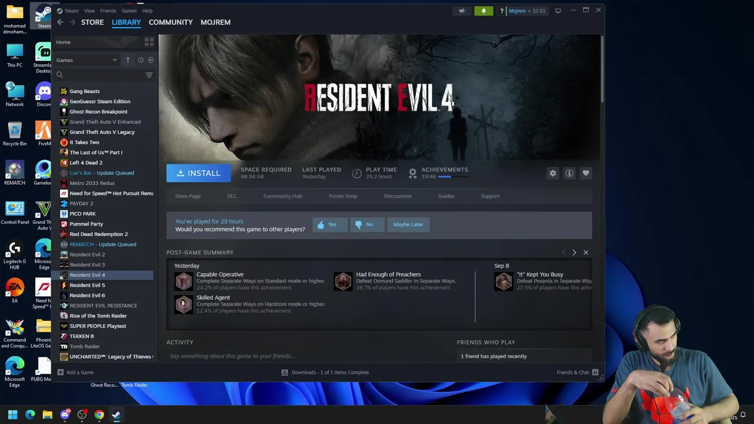Image resolution: width=754 pixels, height=424 pixels.
Task: Click the Steam back navigation arrow
Action: [x=60, y=22]
